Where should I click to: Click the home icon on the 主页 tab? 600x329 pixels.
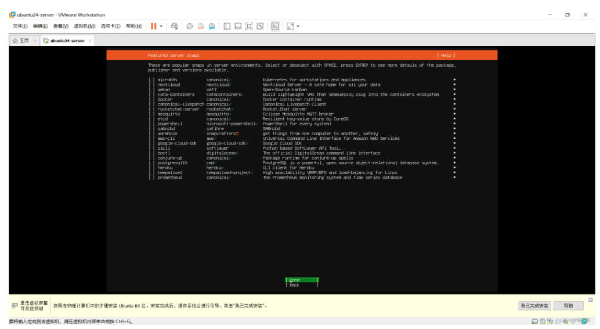(15, 41)
